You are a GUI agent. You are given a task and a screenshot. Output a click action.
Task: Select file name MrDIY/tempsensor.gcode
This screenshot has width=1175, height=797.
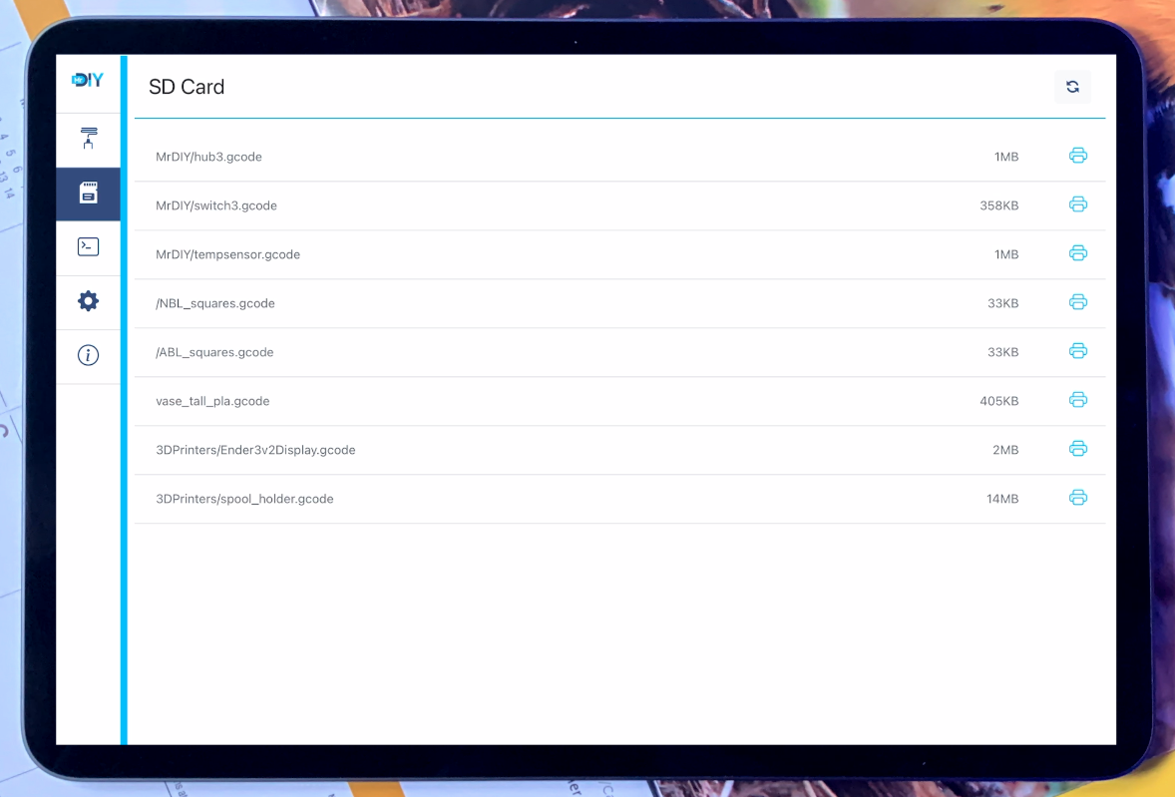click(x=227, y=254)
